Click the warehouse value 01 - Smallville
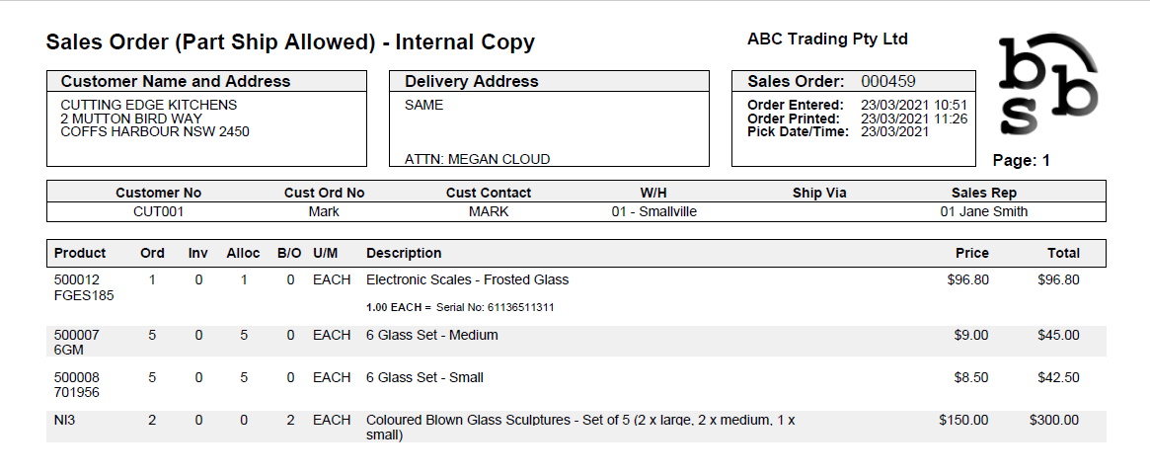Viewport: 1150px width, 475px height. pos(653,211)
